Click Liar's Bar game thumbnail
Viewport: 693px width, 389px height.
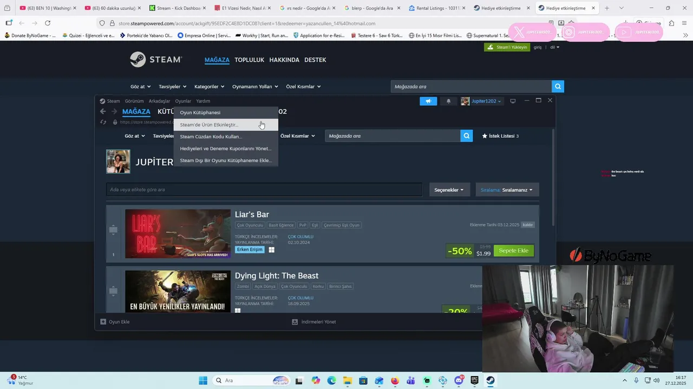point(178,233)
